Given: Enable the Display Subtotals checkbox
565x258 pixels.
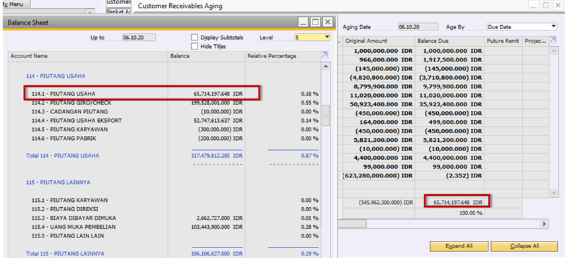Looking at the screenshot, I should (194, 38).
